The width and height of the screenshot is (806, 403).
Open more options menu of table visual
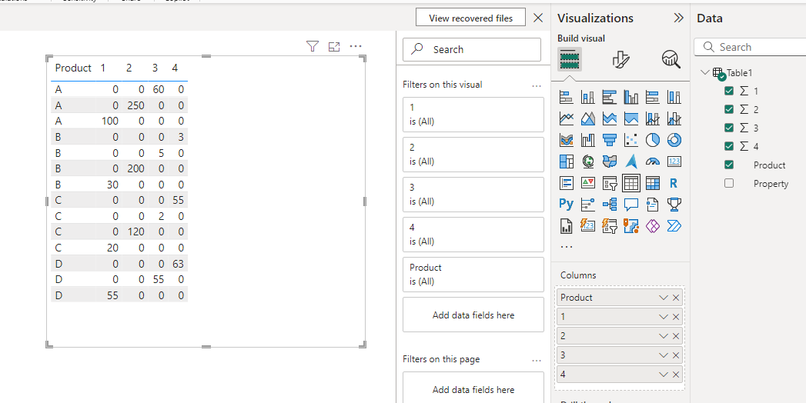coord(356,47)
